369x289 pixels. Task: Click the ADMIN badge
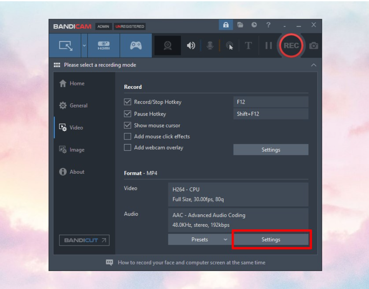click(103, 27)
